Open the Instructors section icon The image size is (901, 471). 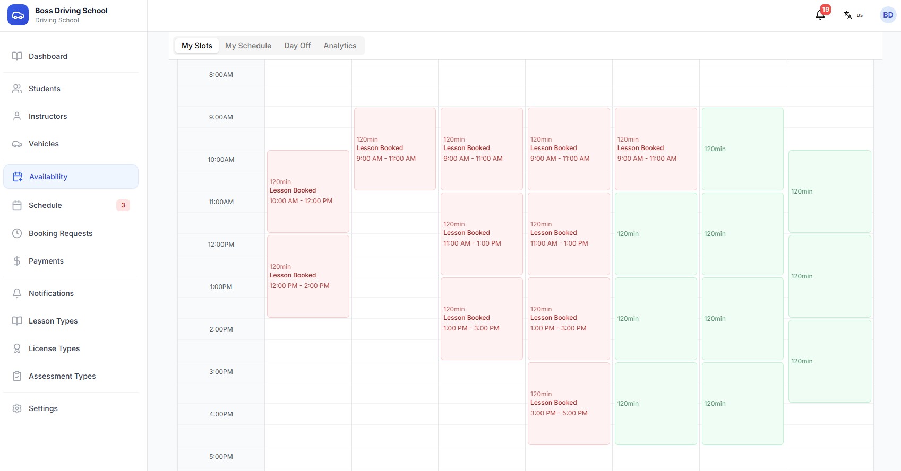(16, 116)
